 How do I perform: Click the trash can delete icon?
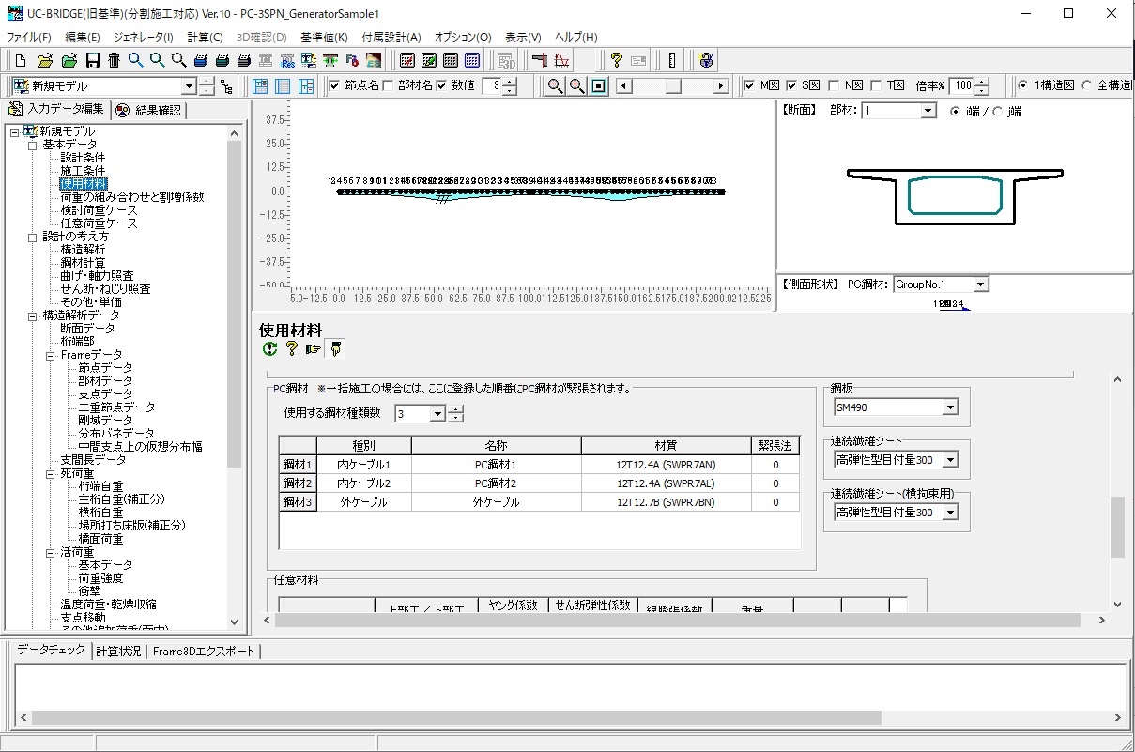114,61
